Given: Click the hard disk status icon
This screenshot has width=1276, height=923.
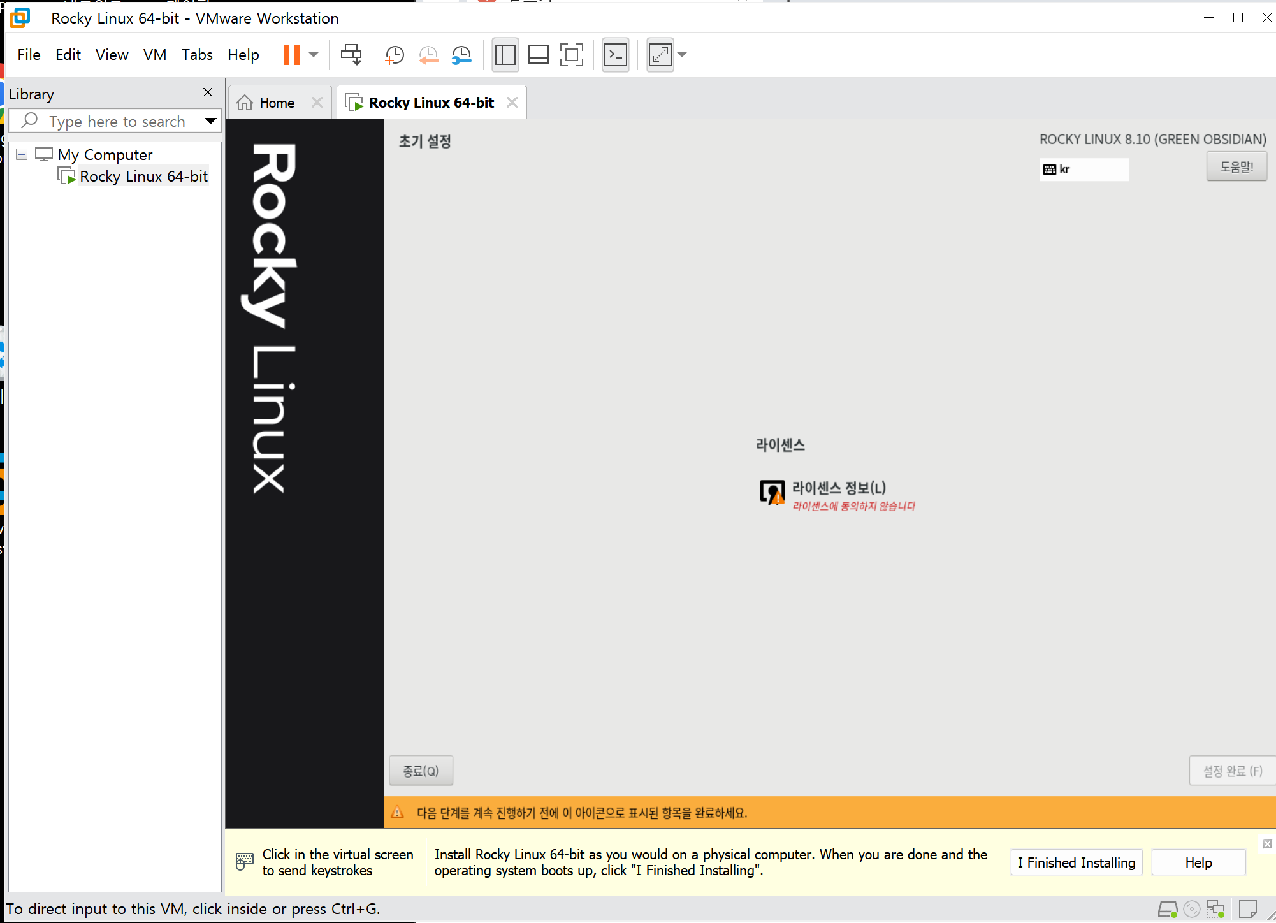Looking at the screenshot, I should tap(1168, 909).
